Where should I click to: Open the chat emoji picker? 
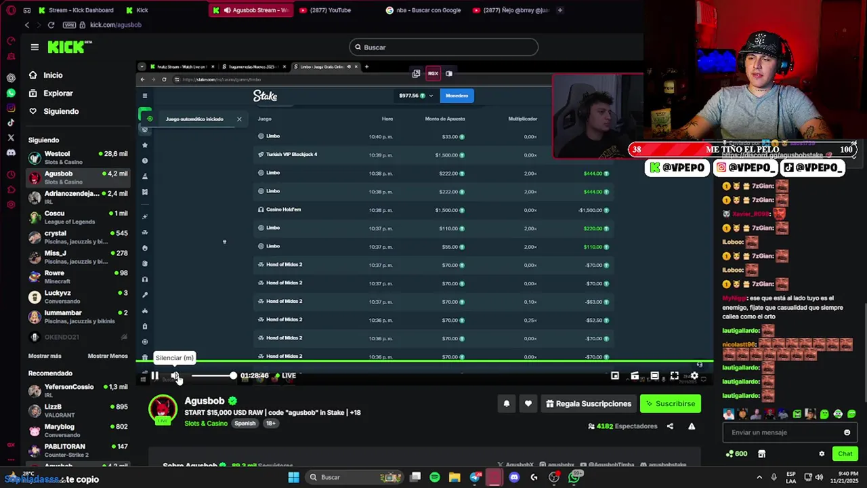point(847,432)
